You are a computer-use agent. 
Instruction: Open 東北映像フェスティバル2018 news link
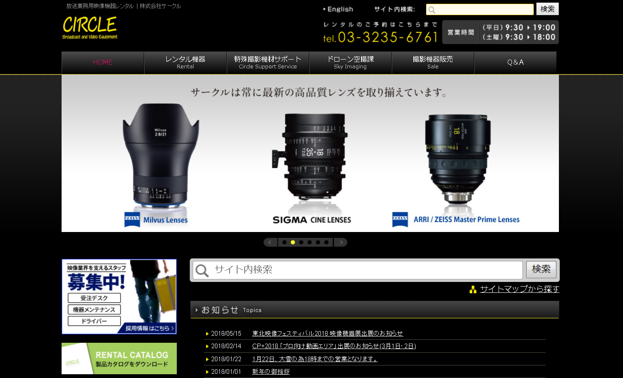point(327,334)
